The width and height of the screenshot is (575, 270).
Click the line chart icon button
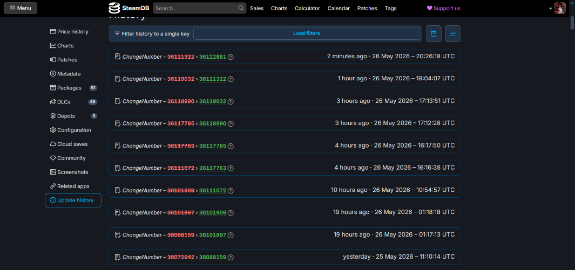pyautogui.click(x=453, y=33)
